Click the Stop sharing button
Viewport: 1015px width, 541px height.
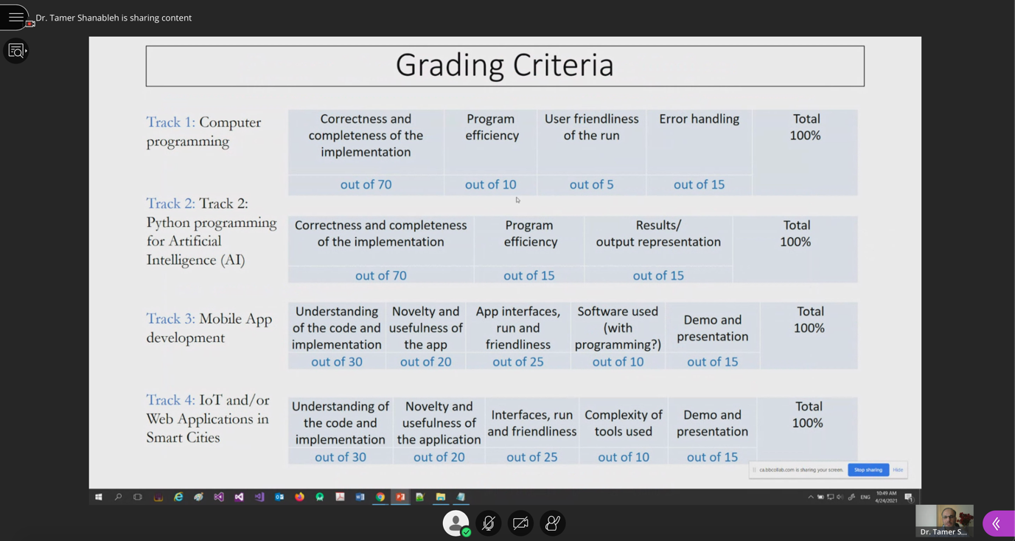pyautogui.click(x=868, y=470)
